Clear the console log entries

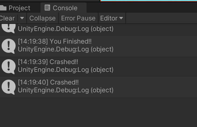[x=7, y=18]
